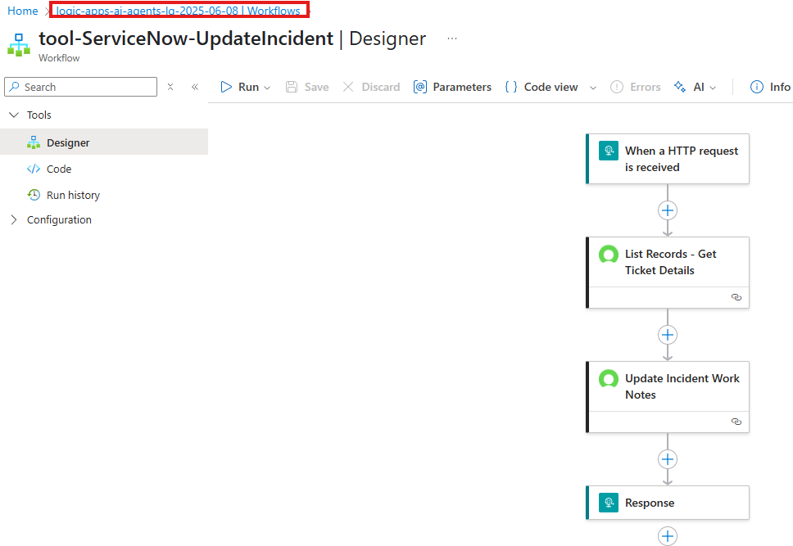Image resolution: width=793 pixels, height=546 pixels.
Task: Clear the search with the X icon
Action: coord(170,87)
